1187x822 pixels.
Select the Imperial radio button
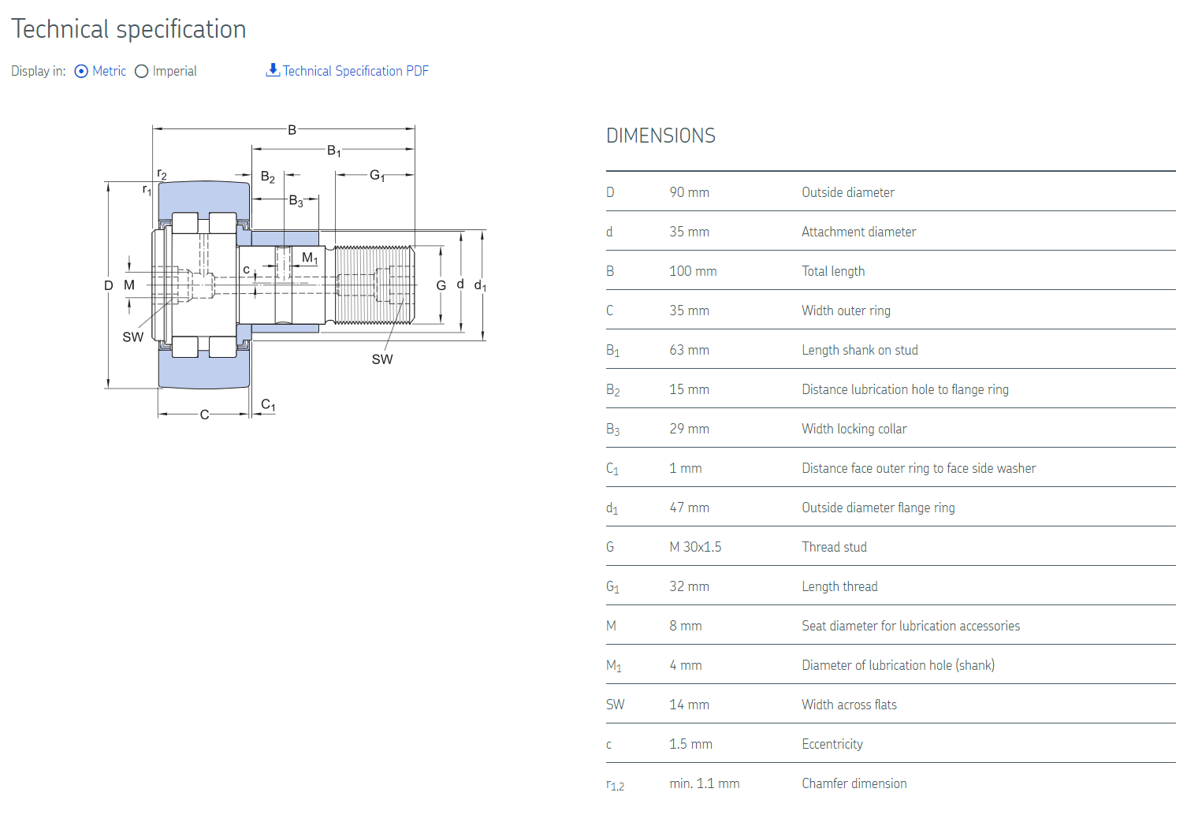click(142, 71)
